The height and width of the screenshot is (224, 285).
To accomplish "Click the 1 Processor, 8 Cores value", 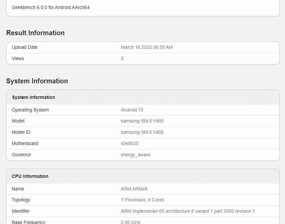I will (x=142, y=200).
